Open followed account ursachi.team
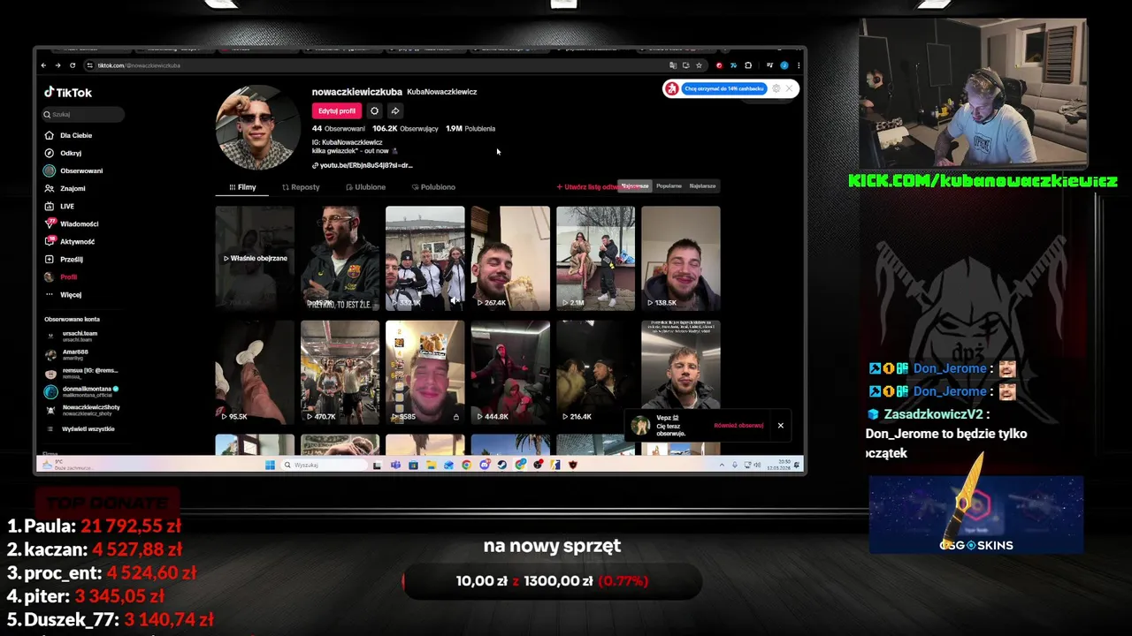The image size is (1132, 636). (x=73, y=336)
